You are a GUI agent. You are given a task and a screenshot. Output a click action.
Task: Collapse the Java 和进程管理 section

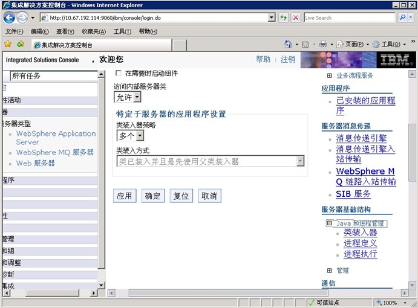point(329,223)
